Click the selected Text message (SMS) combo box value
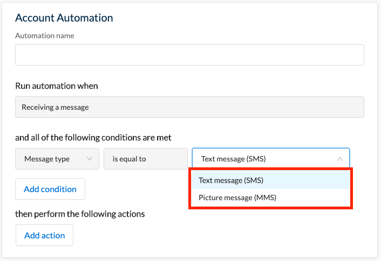 pyautogui.click(x=233, y=159)
